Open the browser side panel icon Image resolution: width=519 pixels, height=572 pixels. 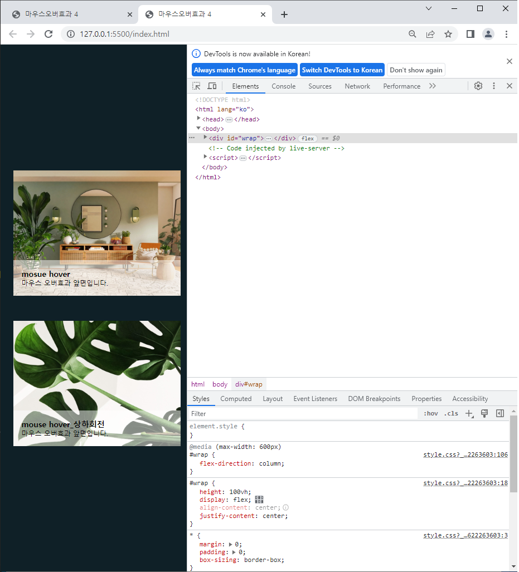click(x=471, y=34)
